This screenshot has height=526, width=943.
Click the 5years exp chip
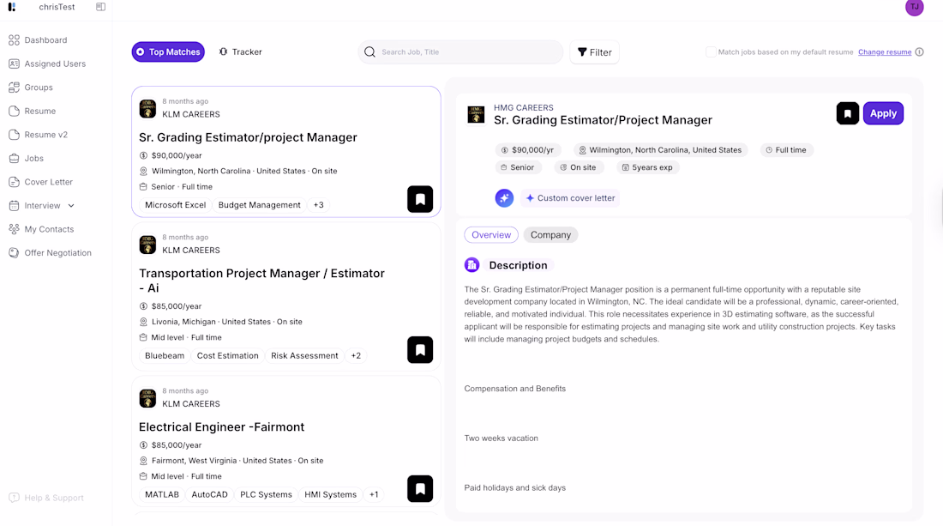[647, 167]
